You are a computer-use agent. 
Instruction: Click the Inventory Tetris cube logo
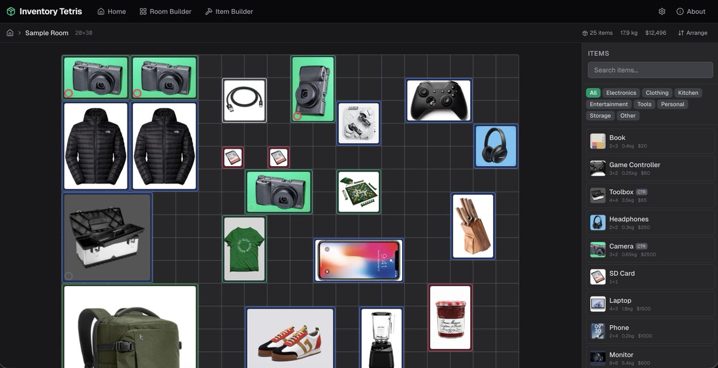[x=11, y=11]
